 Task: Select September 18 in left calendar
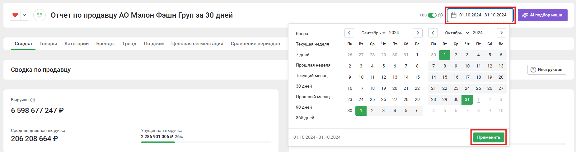[372, 88]
